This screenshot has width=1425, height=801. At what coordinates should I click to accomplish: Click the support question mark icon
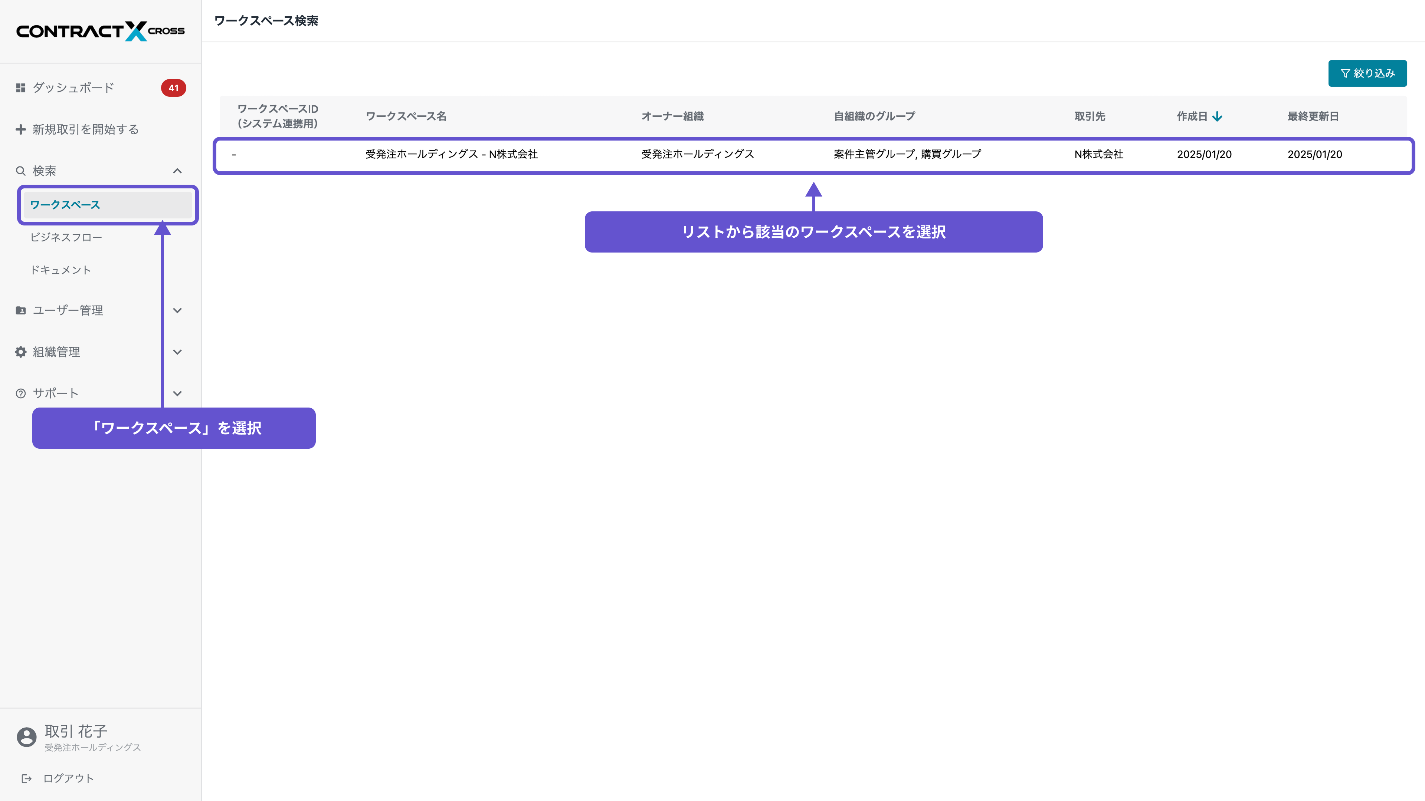click(20, 393)
